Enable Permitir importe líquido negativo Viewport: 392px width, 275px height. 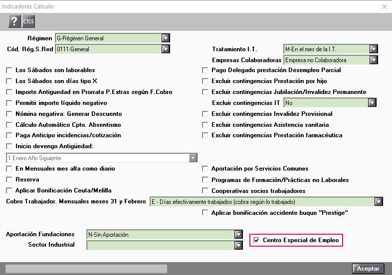pos(9,103)
